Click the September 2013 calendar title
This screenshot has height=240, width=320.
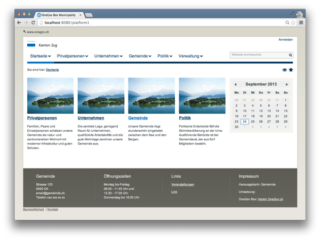tap(261, 84)
